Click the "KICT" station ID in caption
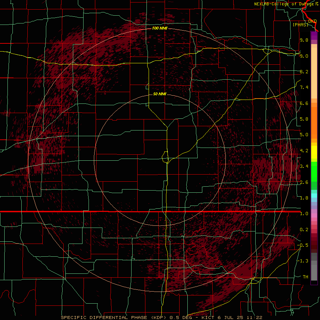Image resolution: width=320 pixels, height=320 pixels. pos(208,318)
